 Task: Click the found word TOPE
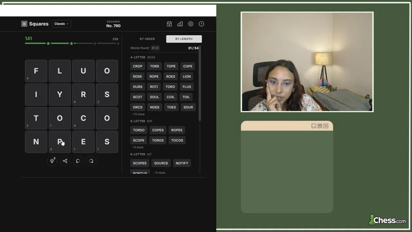pos(171,66)
